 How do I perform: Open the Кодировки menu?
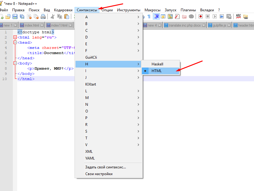tap(63, 10)
